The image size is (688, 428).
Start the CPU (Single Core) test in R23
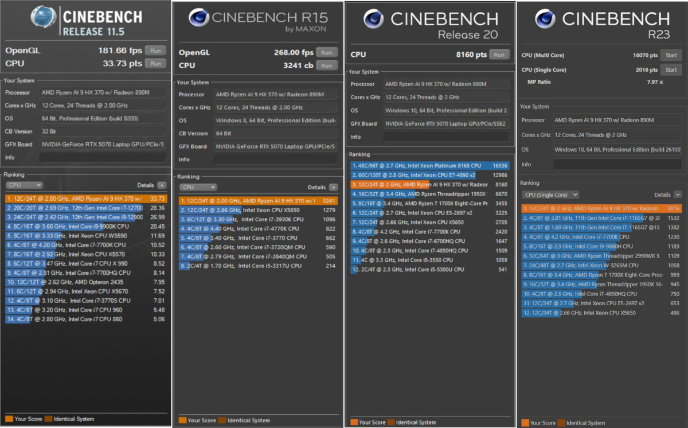tap(671, 70)
